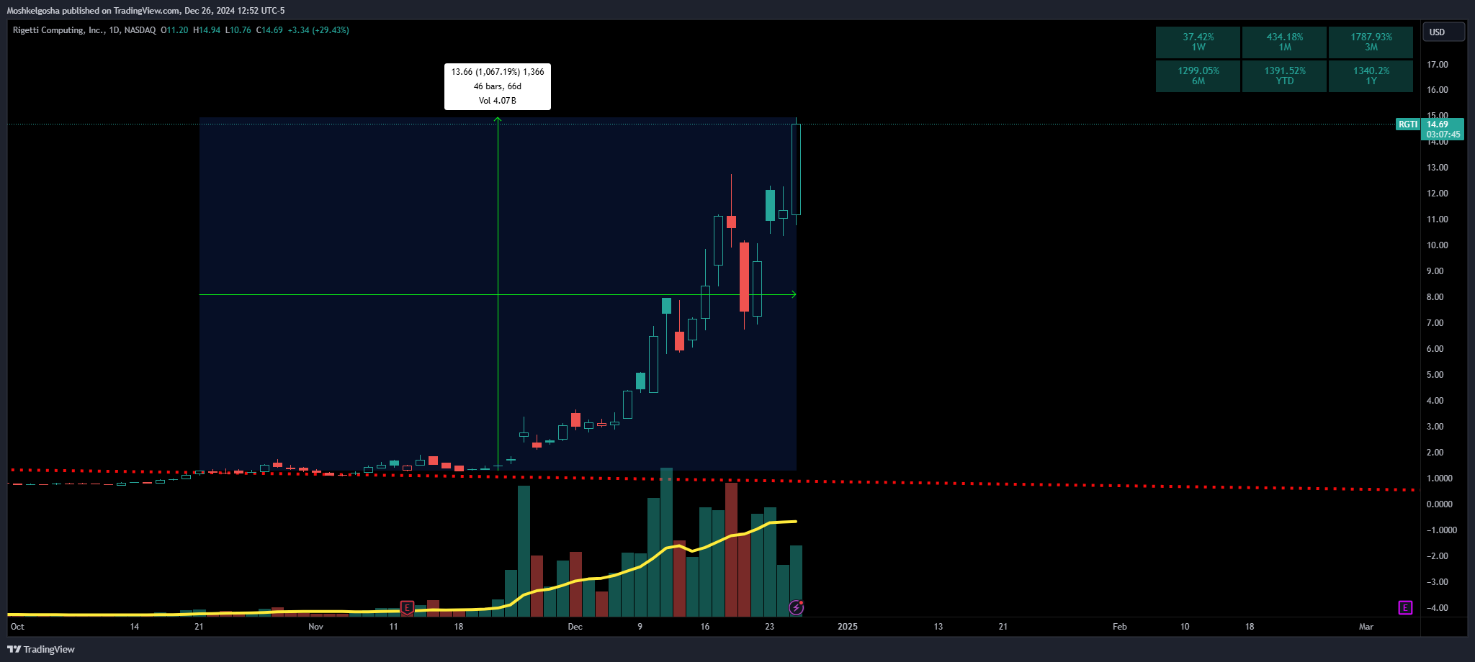
Task: Select the 1M 434.18% performance cell
Action: (1284, 42)
